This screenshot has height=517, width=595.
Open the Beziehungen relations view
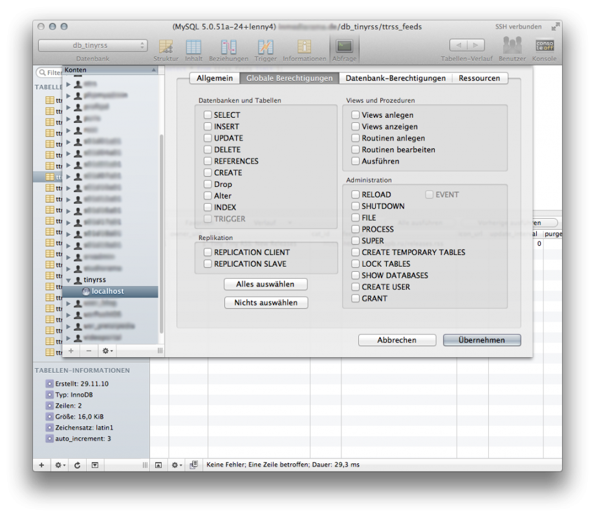coord(228,50)
